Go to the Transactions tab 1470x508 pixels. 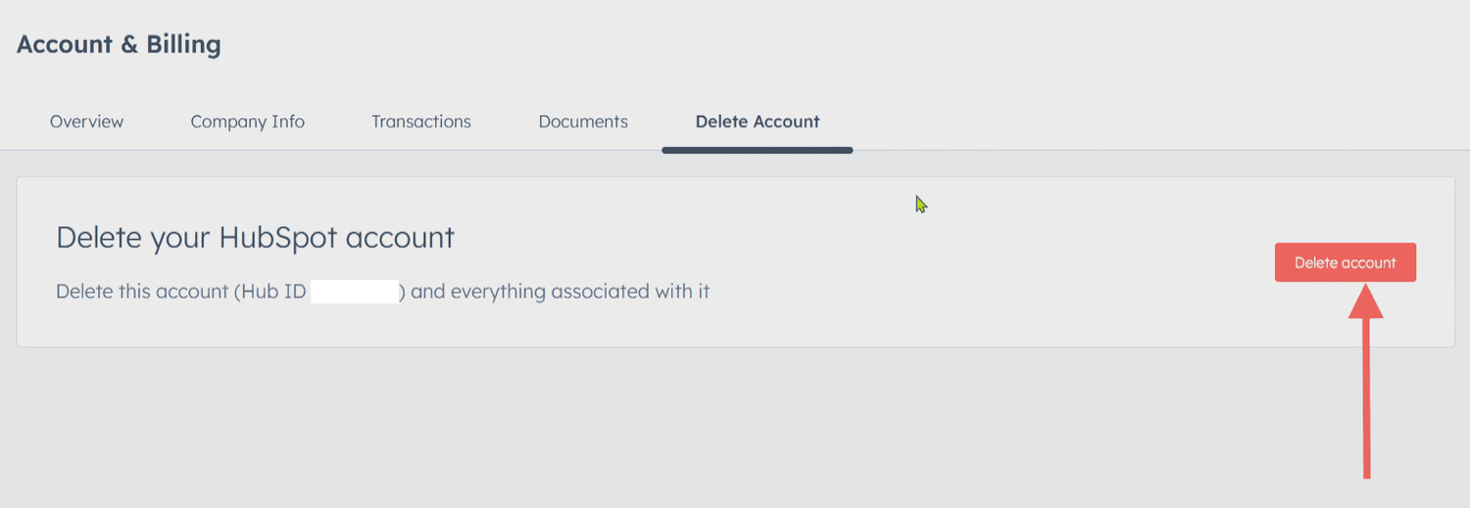coord(420,122)
